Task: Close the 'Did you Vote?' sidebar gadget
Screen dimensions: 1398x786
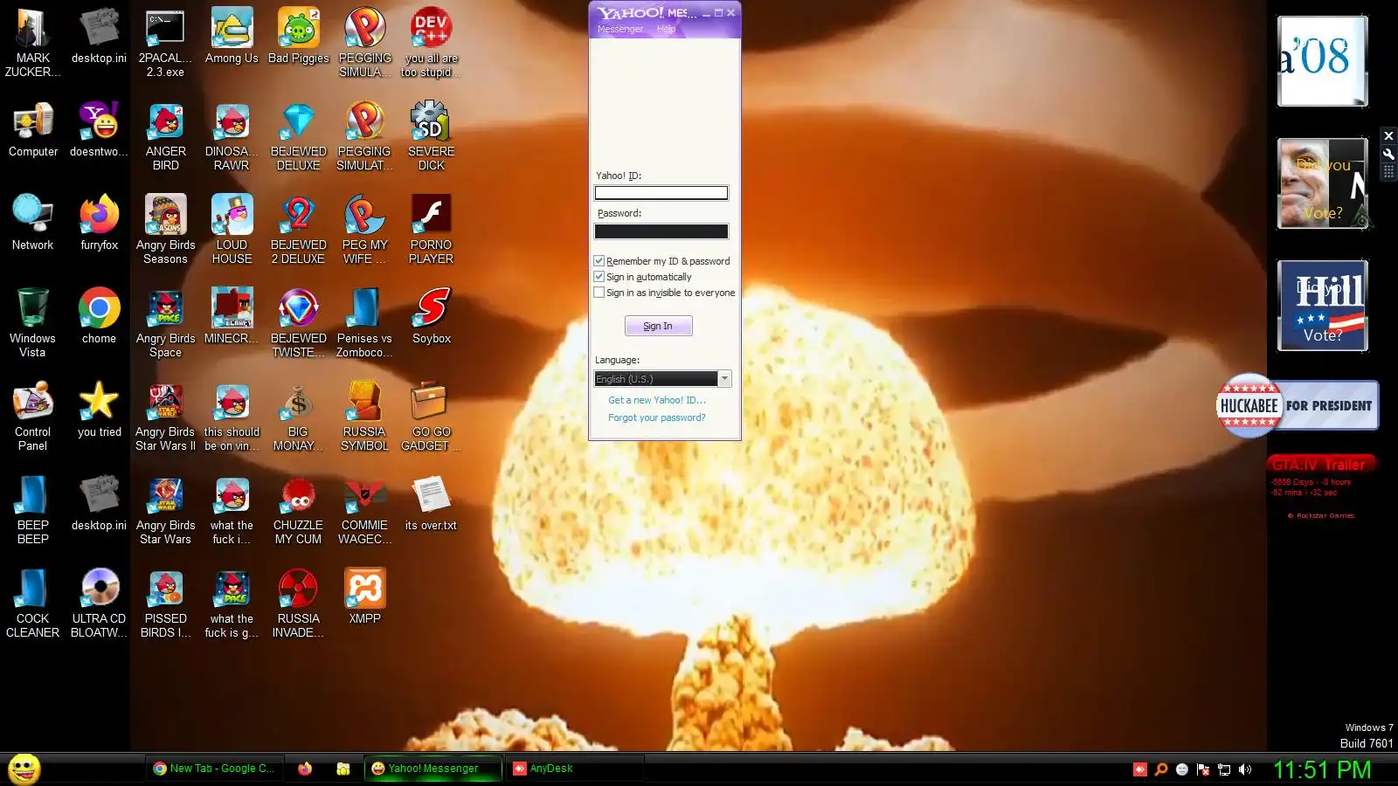Action: [x=1388, y=136]
